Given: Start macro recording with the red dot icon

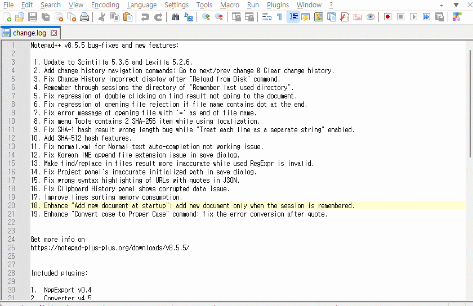Looking at the screenshot, I should (x=387, y=17).
